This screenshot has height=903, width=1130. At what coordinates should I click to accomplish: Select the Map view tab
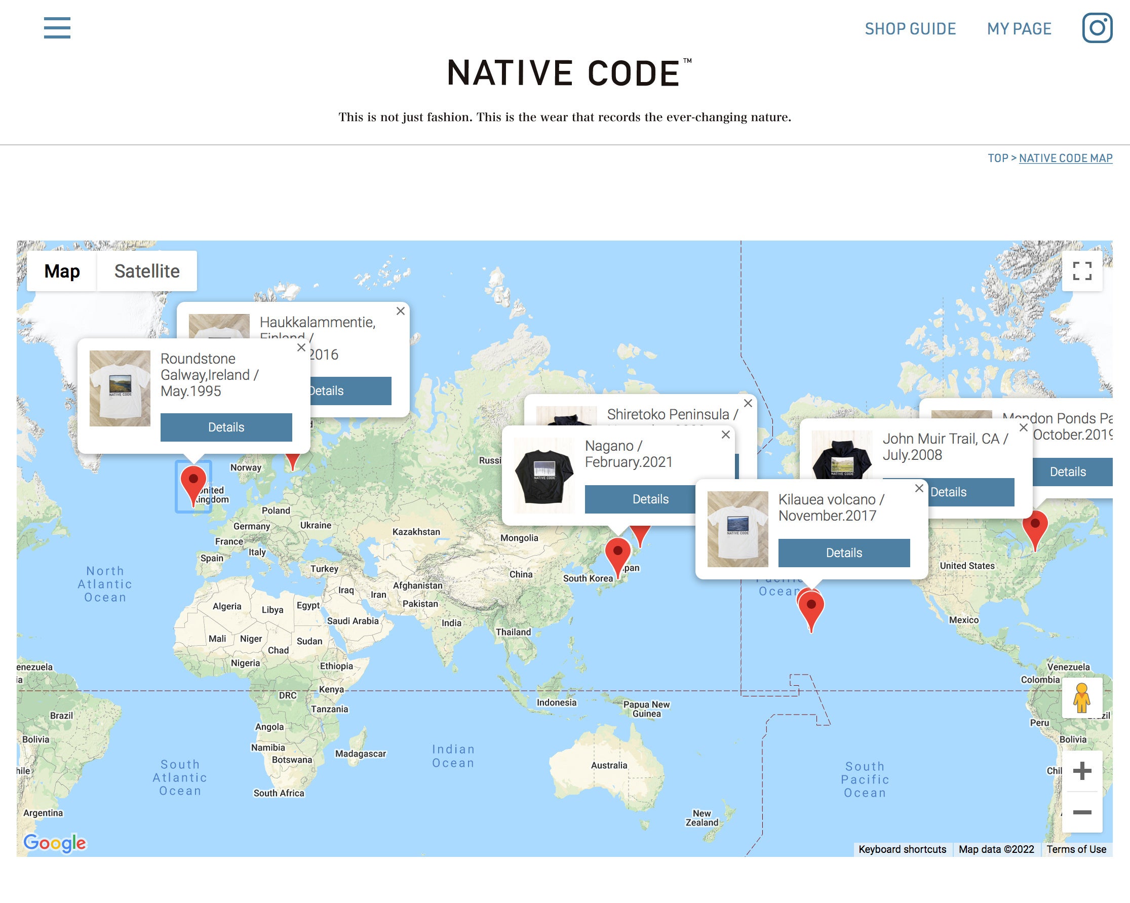coord(62,271)
